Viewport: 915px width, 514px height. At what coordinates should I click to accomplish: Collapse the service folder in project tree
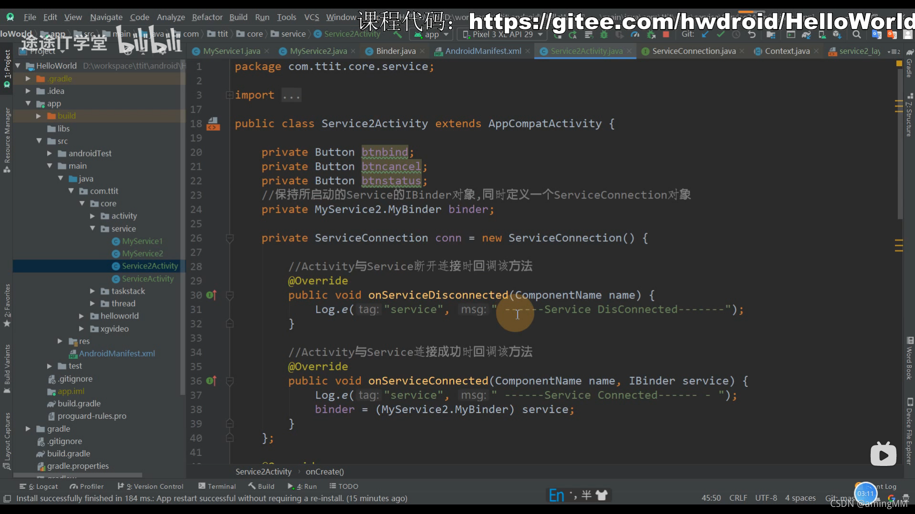click(x=92, y=228)
